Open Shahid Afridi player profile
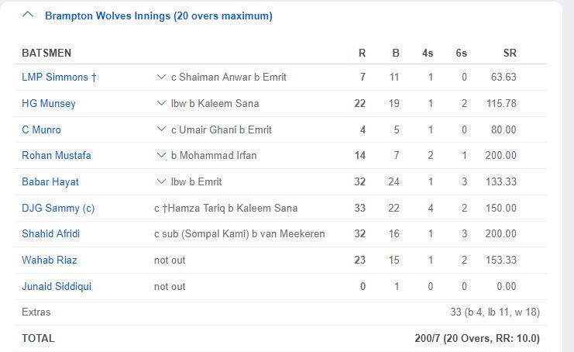 point(51,233)
